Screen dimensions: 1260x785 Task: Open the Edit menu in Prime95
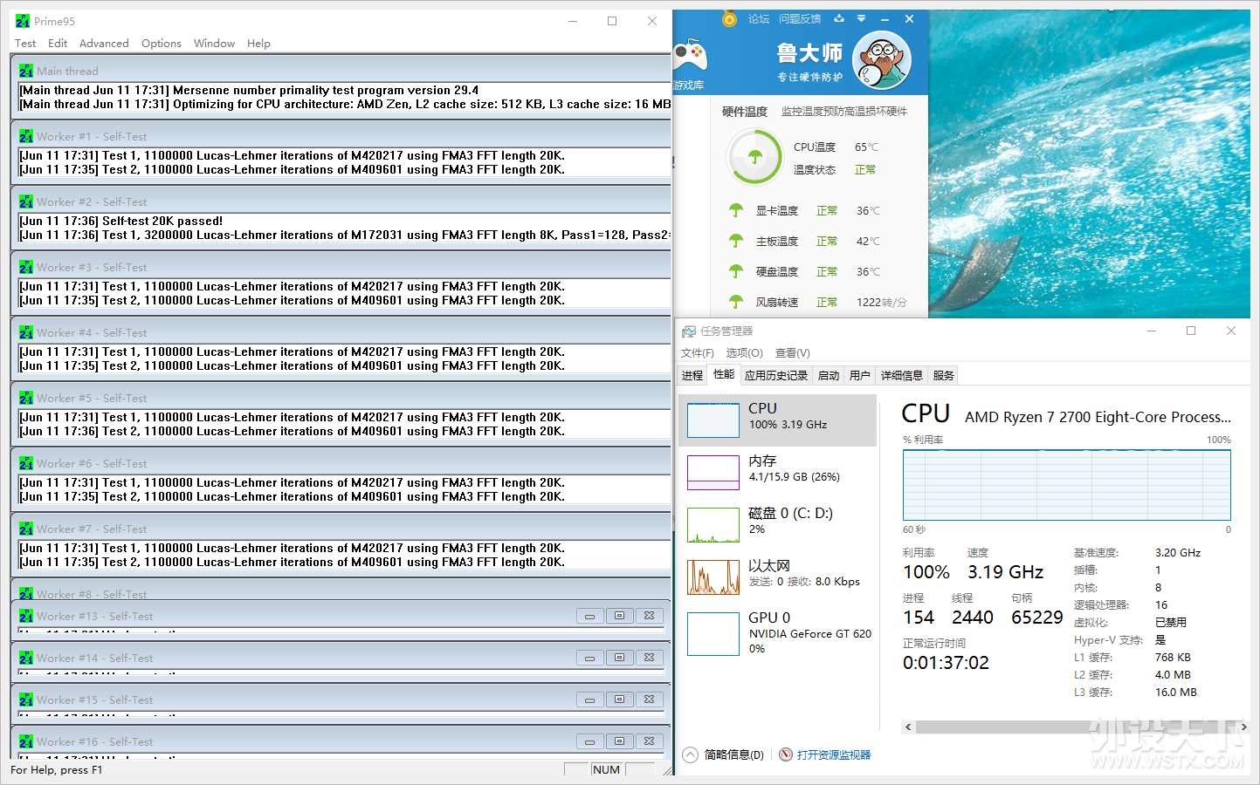58,43
